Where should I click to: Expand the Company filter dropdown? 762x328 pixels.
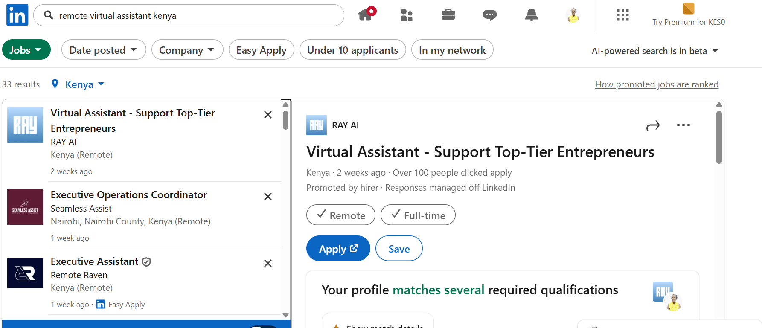tap(187, 50)
